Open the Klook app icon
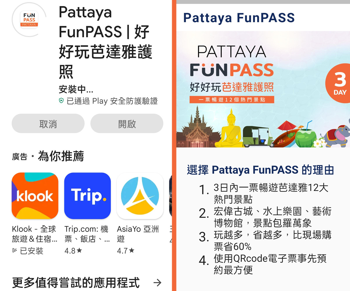Image resolution: width=350 pixels, height=291 pixels. (x=35, y=196)
